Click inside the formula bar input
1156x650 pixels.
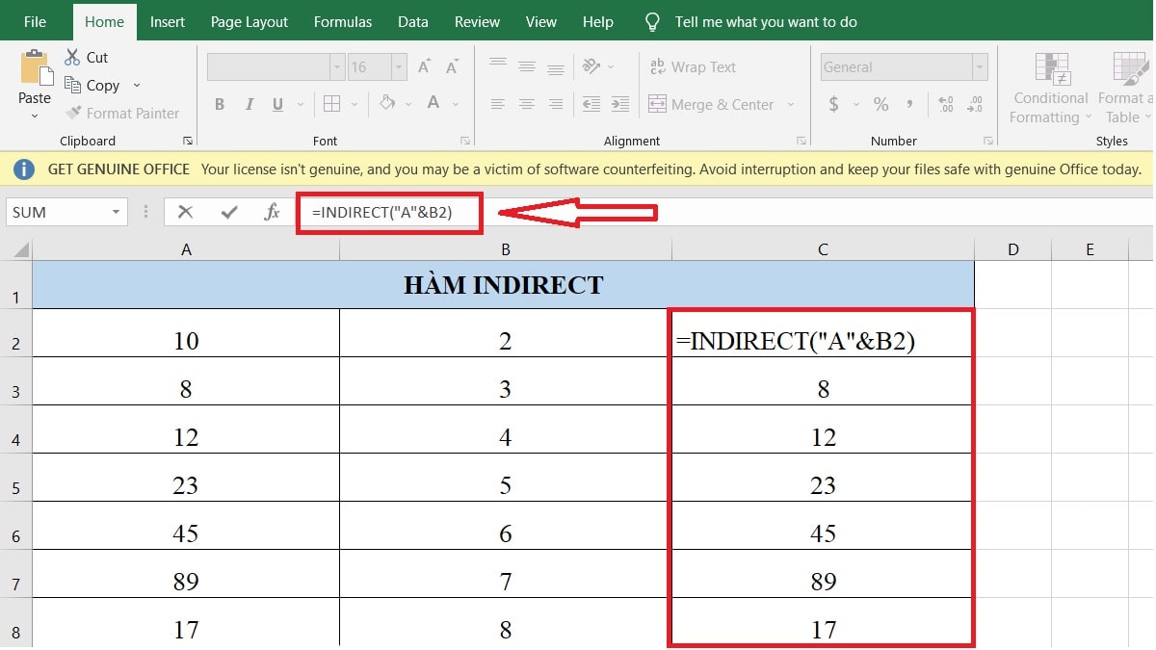[722, 212]
